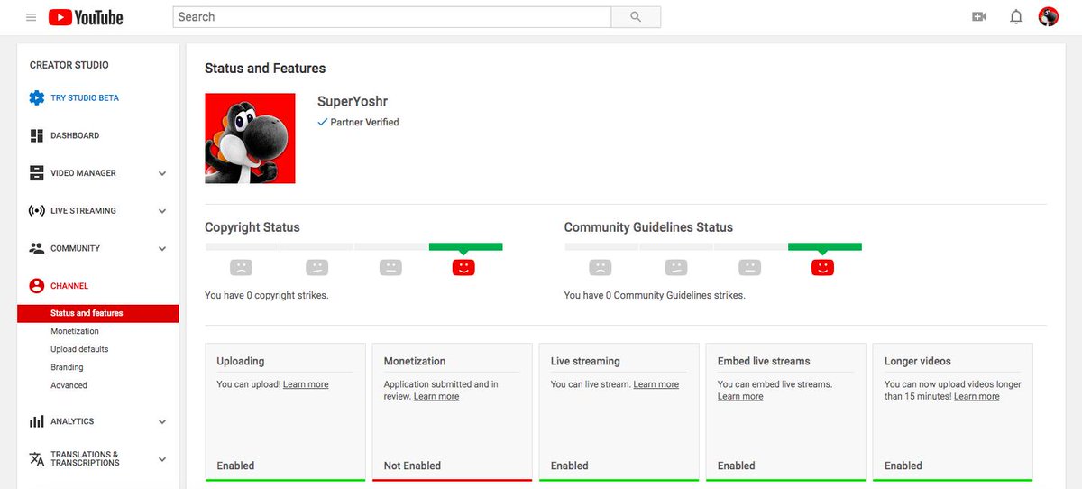Click Enabled status in Longer videos card

(x=903, y=466)
